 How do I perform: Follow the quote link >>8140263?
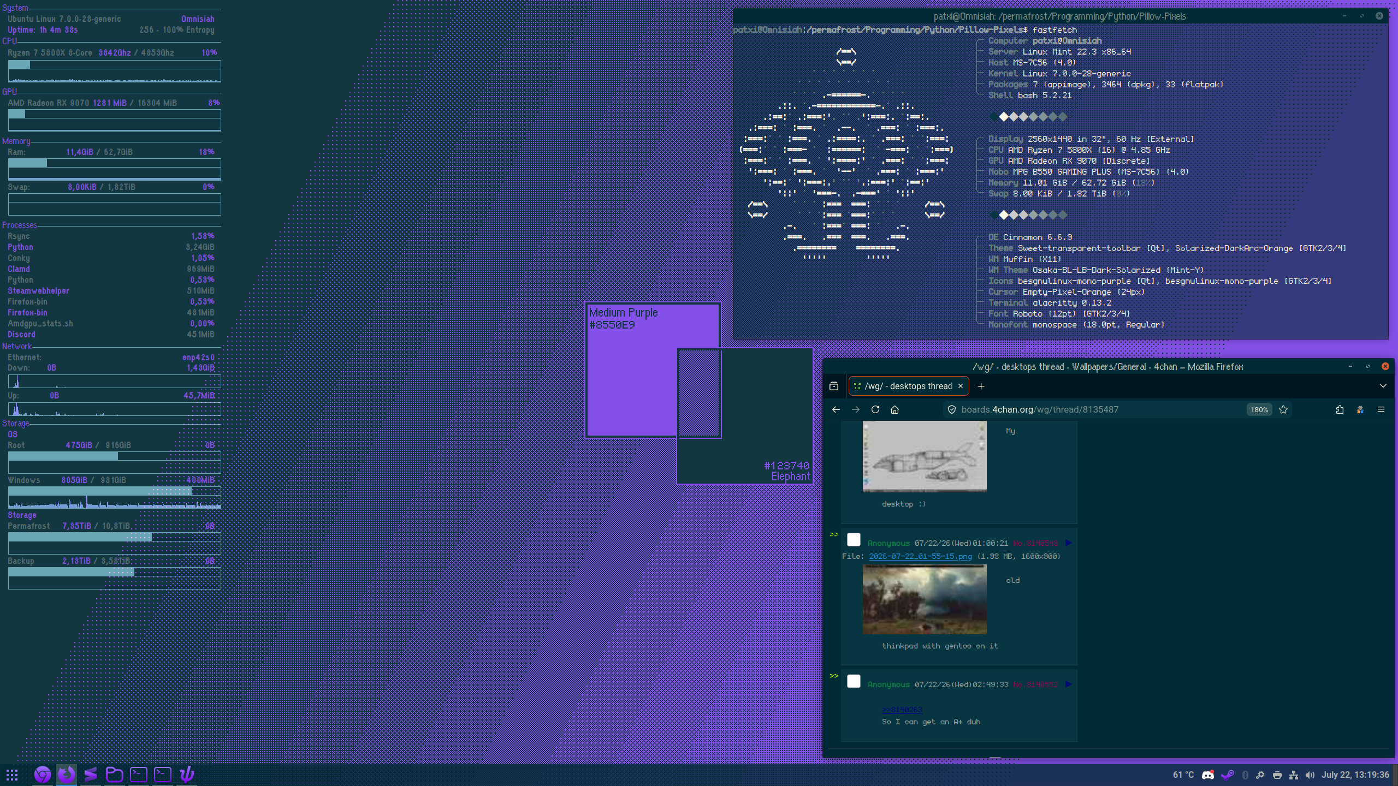(902, 710)
